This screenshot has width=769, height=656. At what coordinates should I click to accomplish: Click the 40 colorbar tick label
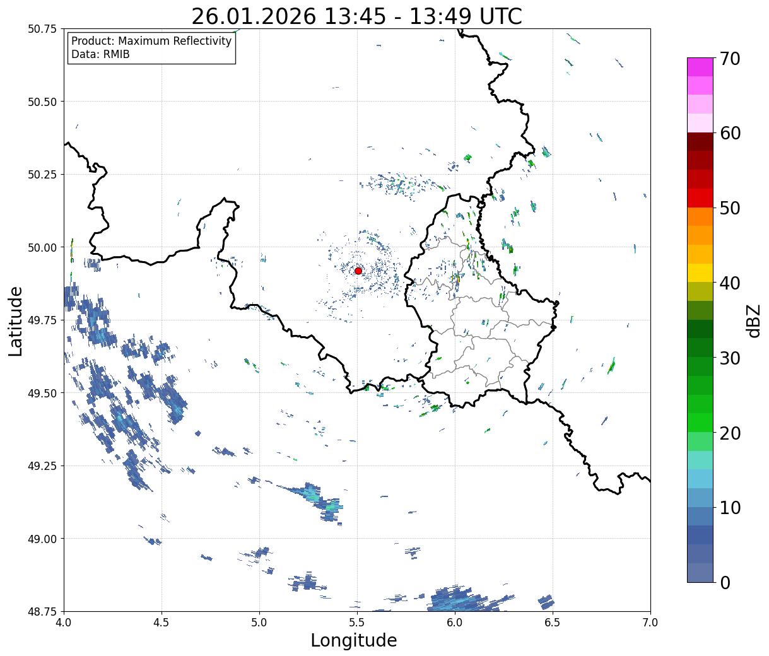[730, 283]
